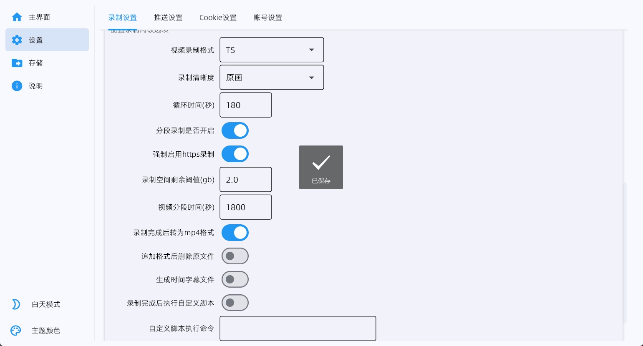
Task: Open the Cookie设置 tab
Action: (218, 18)
